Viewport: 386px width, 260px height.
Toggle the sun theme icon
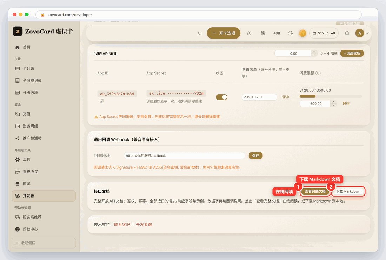[x=249, y=33]
